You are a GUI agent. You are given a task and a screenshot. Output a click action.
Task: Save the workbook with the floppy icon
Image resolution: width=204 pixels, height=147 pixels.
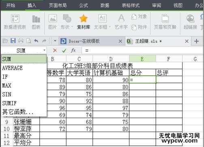click(13, 40)
